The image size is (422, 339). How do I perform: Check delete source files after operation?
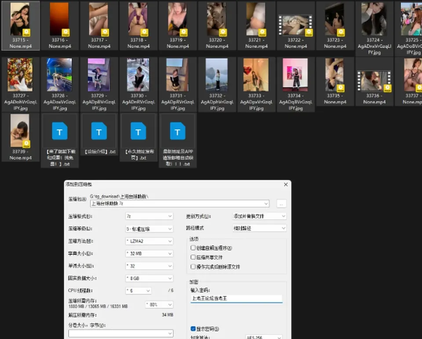coord(193,266)
